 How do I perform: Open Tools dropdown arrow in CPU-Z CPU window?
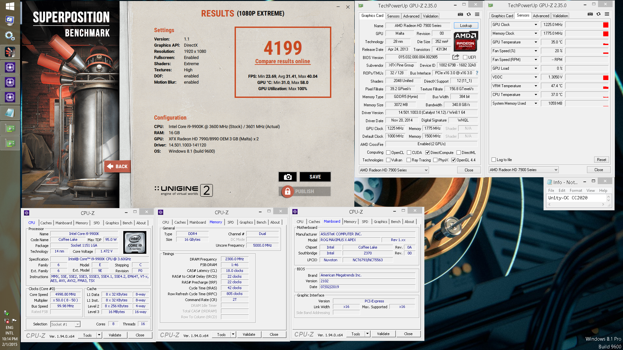point(99,335)
